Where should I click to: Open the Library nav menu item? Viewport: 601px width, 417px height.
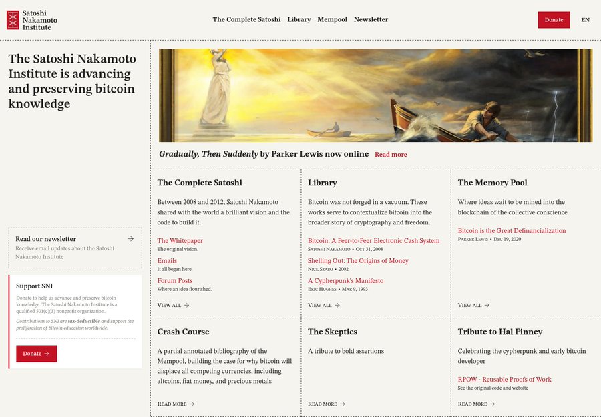(x=299, y=19)
